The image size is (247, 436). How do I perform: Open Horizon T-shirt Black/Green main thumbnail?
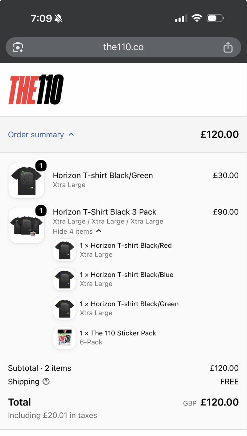[26, 180]
